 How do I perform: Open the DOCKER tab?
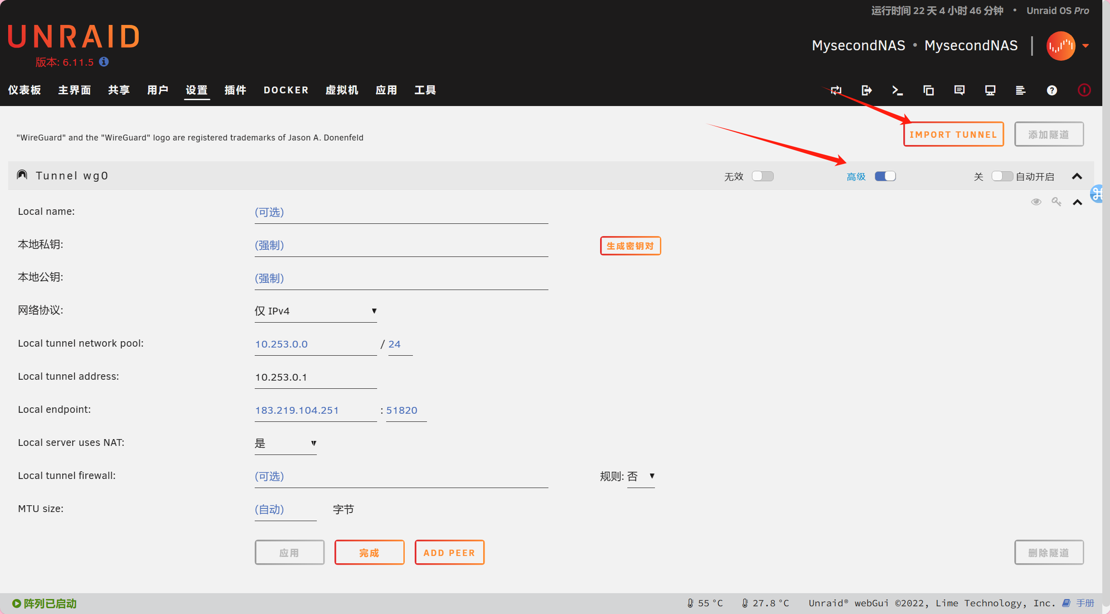click(x=286, y=90)
